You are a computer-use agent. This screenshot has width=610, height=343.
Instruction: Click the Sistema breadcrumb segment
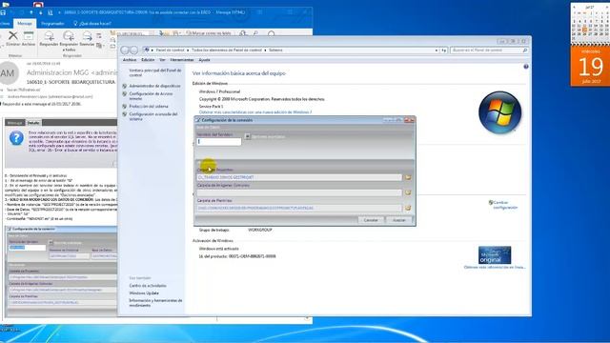[x=275, y=50]
